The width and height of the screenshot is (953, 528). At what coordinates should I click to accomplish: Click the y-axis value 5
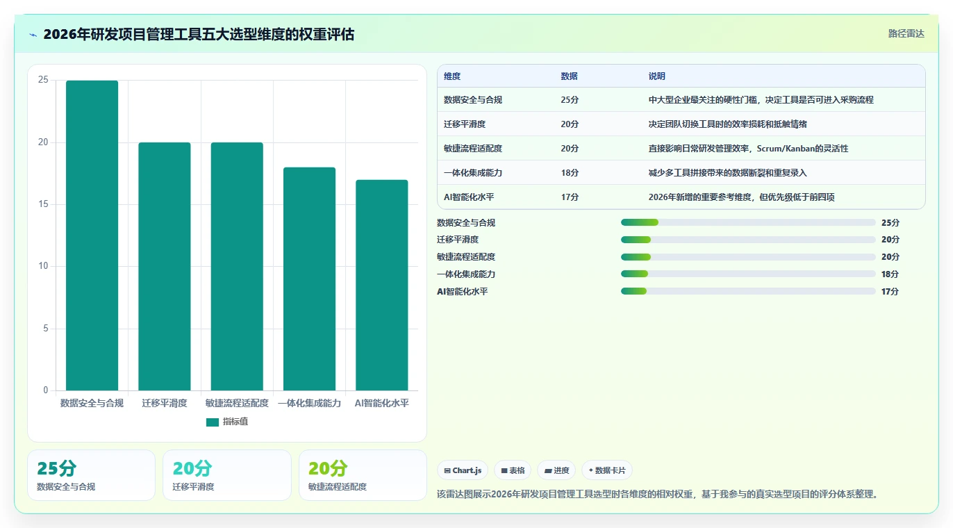point(46,329)
